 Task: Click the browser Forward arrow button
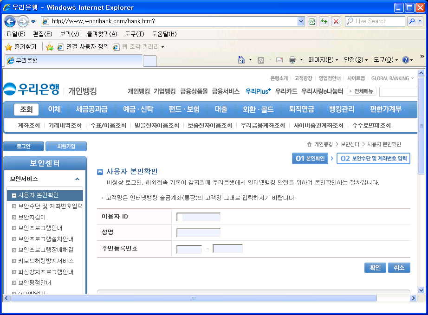[x=23, y=21]
